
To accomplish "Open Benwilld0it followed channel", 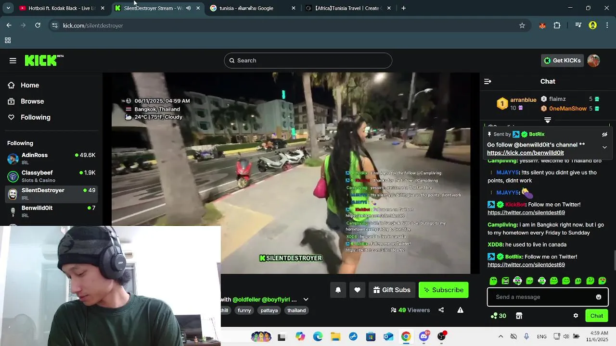I will point(51,211).
